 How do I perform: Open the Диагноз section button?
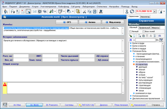[104, 105]
